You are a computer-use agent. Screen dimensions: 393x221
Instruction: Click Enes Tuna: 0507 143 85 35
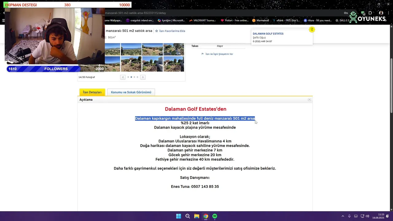(x=195, y=187)
